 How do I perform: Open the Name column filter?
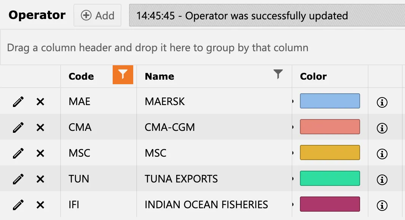click(x=278, y=74)
